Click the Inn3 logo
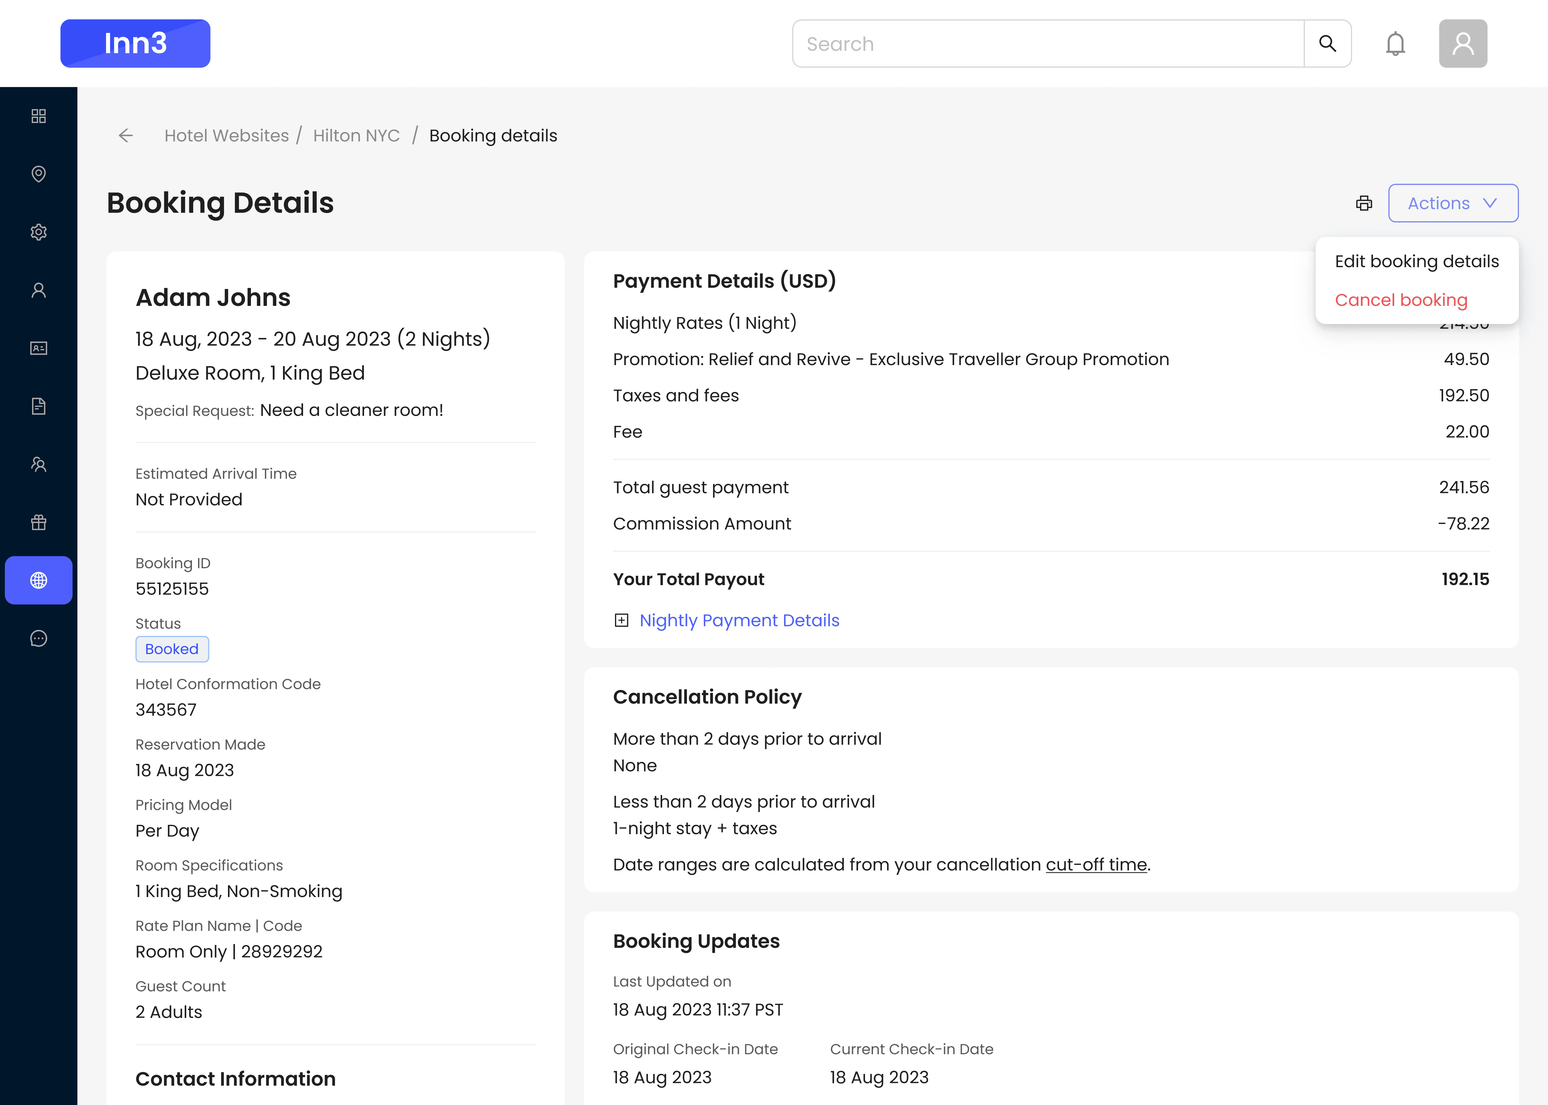Screen dimensions: 1548x1105 135,44
